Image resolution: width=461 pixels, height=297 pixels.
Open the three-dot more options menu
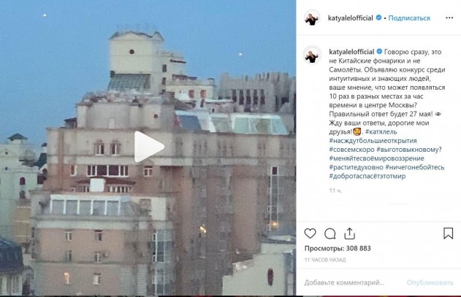click(449, 18)
